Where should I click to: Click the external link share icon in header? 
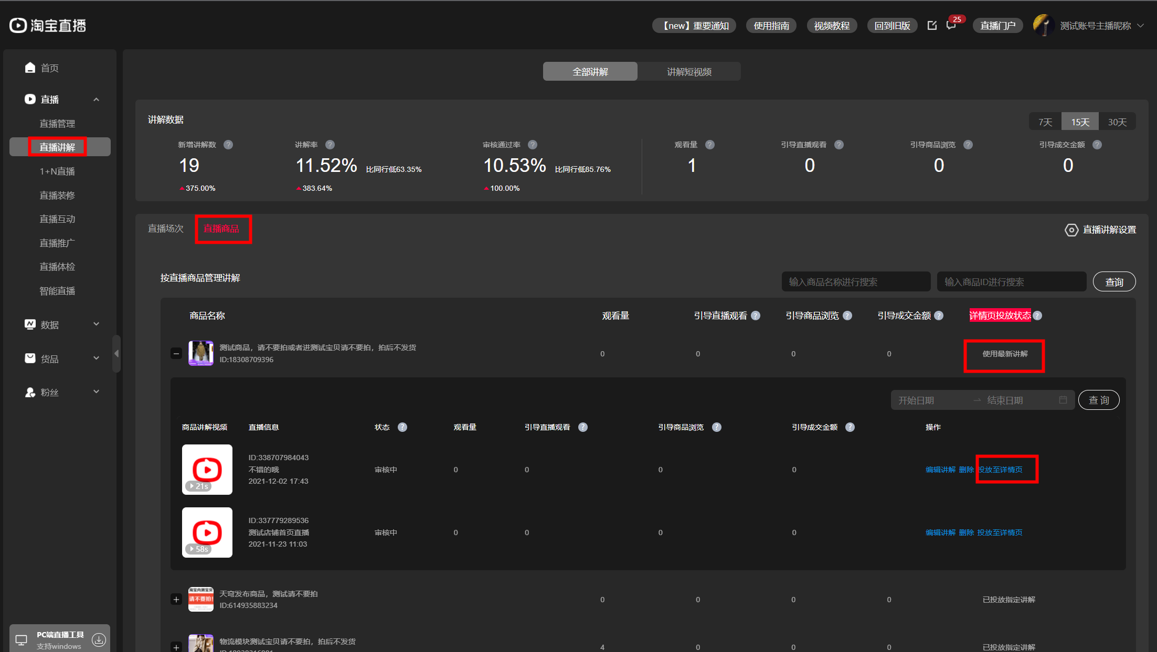click(932, 26)
